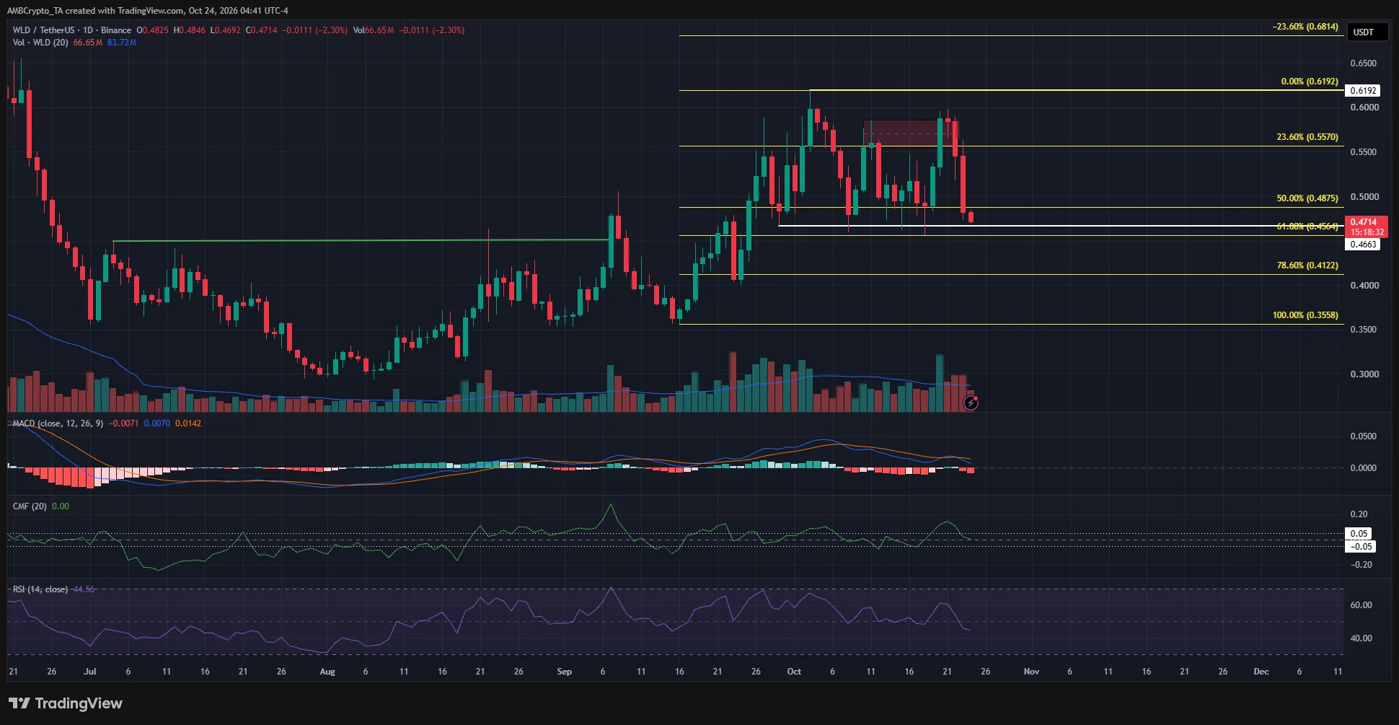Select the green horizontal trend line
The width and height of the screenshot is (1399, 725).
coord(361,240)
